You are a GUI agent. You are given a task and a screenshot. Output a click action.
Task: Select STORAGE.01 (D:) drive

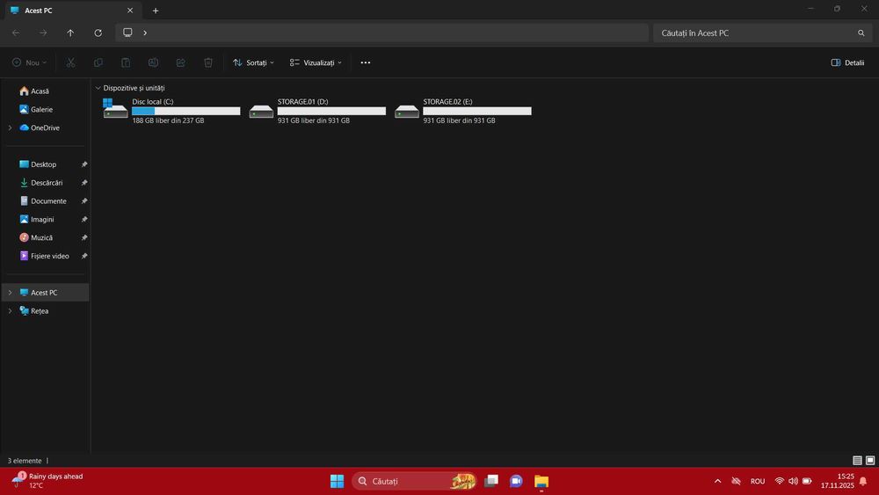317,111
